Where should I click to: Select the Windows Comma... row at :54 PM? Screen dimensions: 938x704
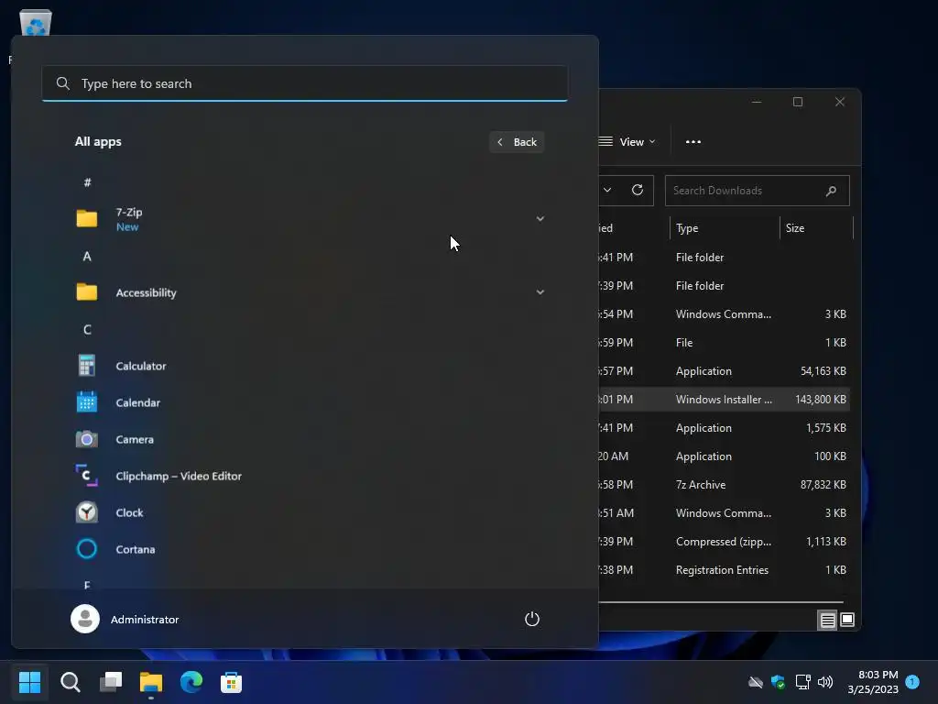(724, 314)
